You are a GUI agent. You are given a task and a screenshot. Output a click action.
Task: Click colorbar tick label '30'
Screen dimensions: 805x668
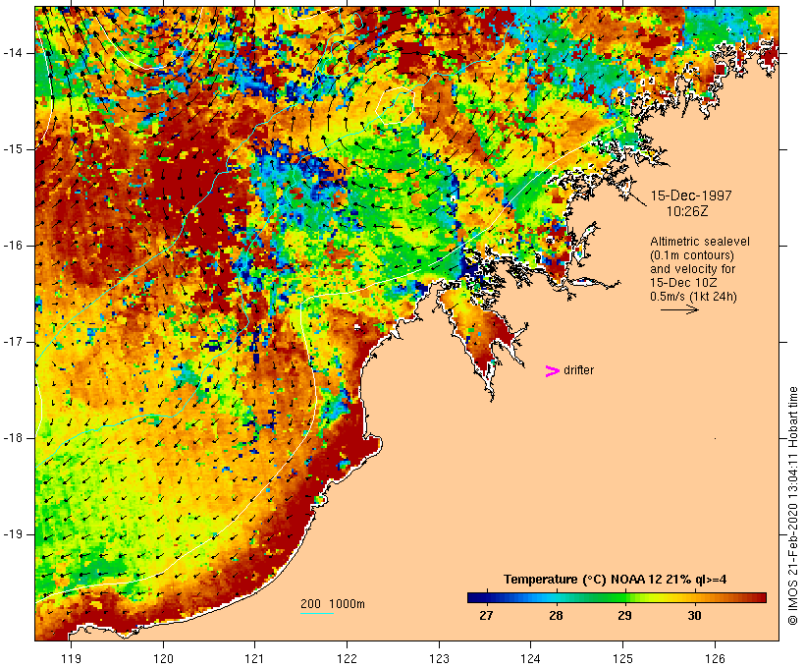(694, 616)
